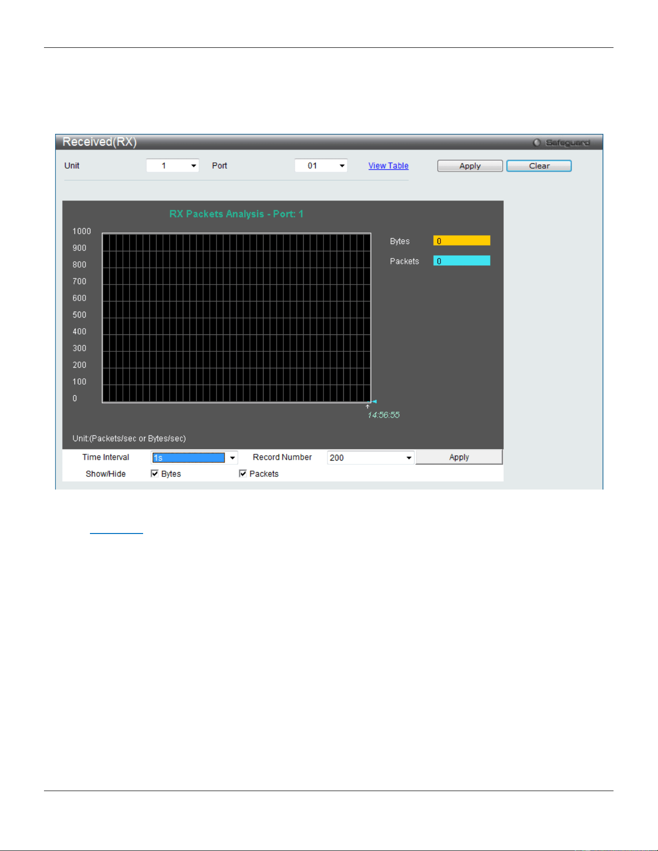Toggle the Packets checkbox

243,474
